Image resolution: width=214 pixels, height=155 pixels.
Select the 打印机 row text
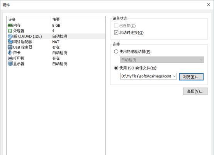point(19,58)
